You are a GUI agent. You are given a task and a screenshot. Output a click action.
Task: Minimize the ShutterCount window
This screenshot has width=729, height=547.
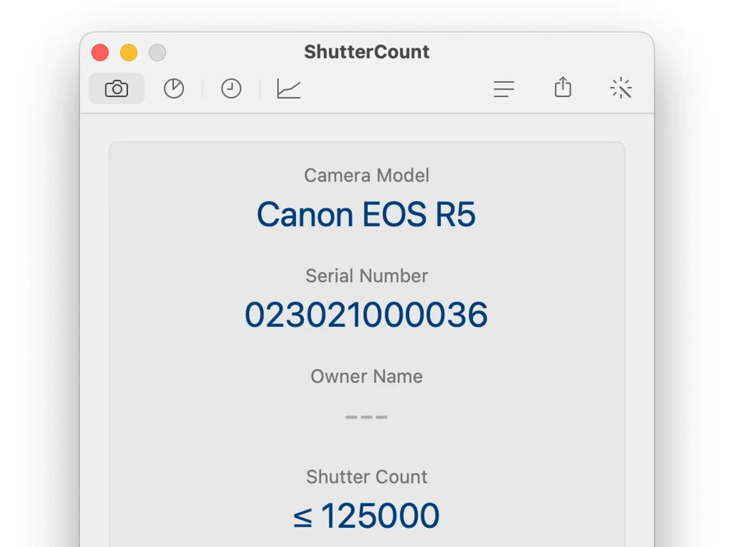(x=128, y=52)
